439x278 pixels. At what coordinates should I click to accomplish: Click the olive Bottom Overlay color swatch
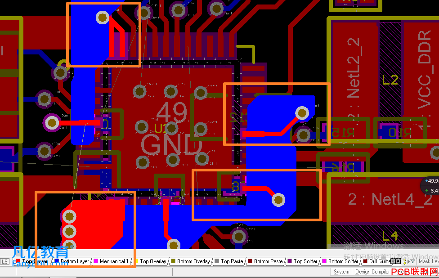[x=173, y=261]
